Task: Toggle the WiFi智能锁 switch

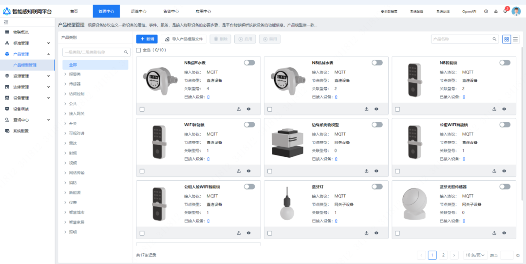Action: (x=249, y=125)
